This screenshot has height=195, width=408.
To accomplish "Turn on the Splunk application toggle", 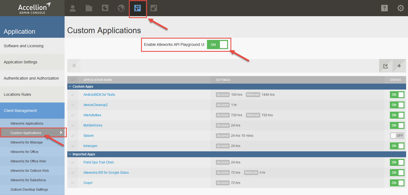I will 397,135.
